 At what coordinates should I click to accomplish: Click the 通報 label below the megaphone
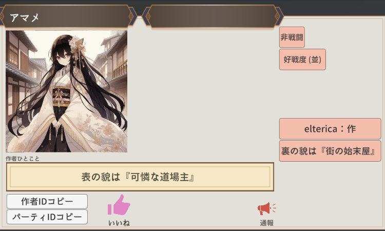(x=266, y=223)
